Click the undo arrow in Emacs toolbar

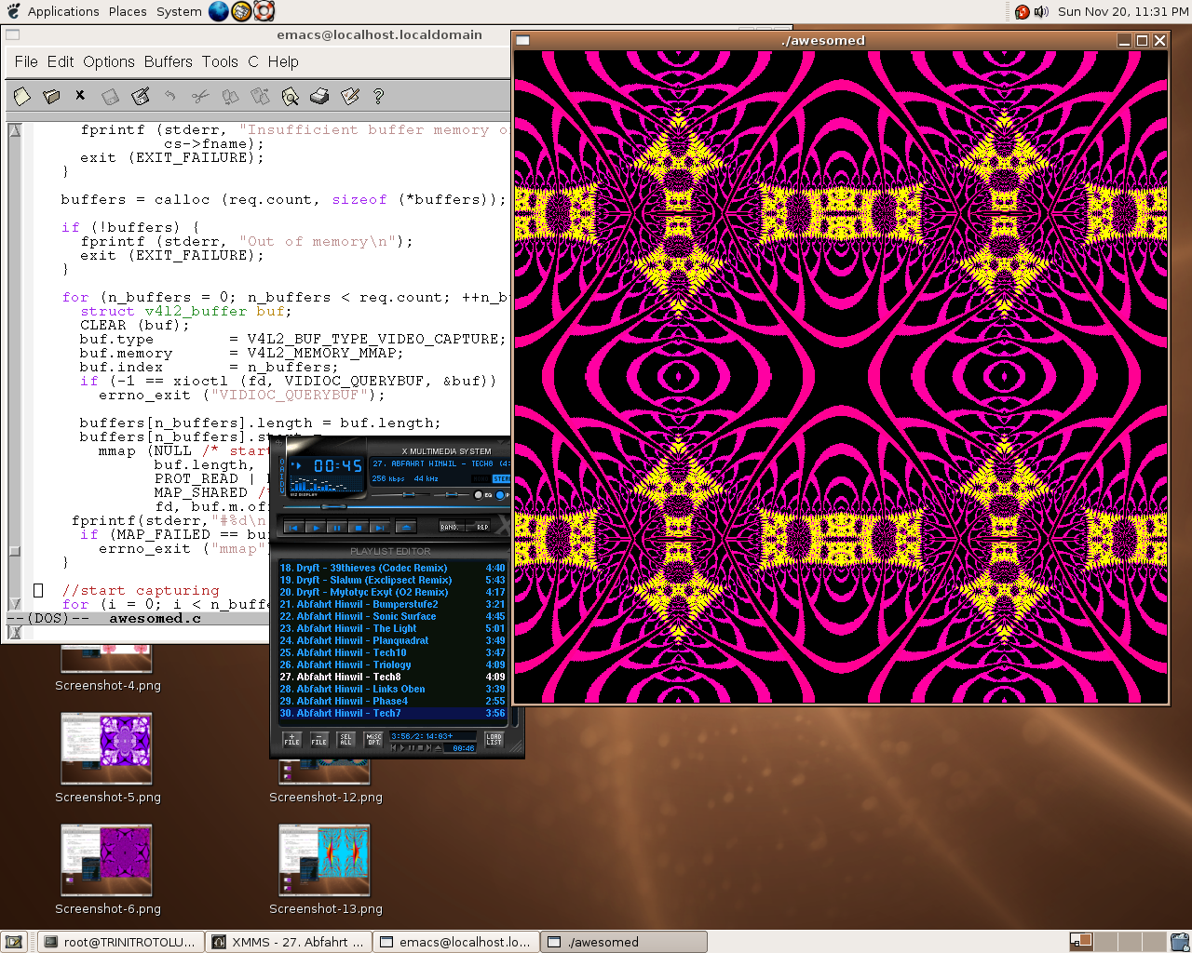pos(169,96)
